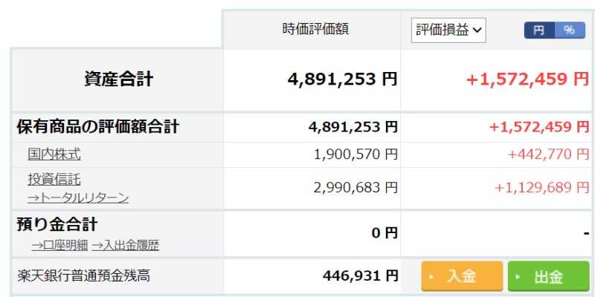Switch display to 円 (yen)
This screenshot has height=297, width=595.
click(538, 30)
